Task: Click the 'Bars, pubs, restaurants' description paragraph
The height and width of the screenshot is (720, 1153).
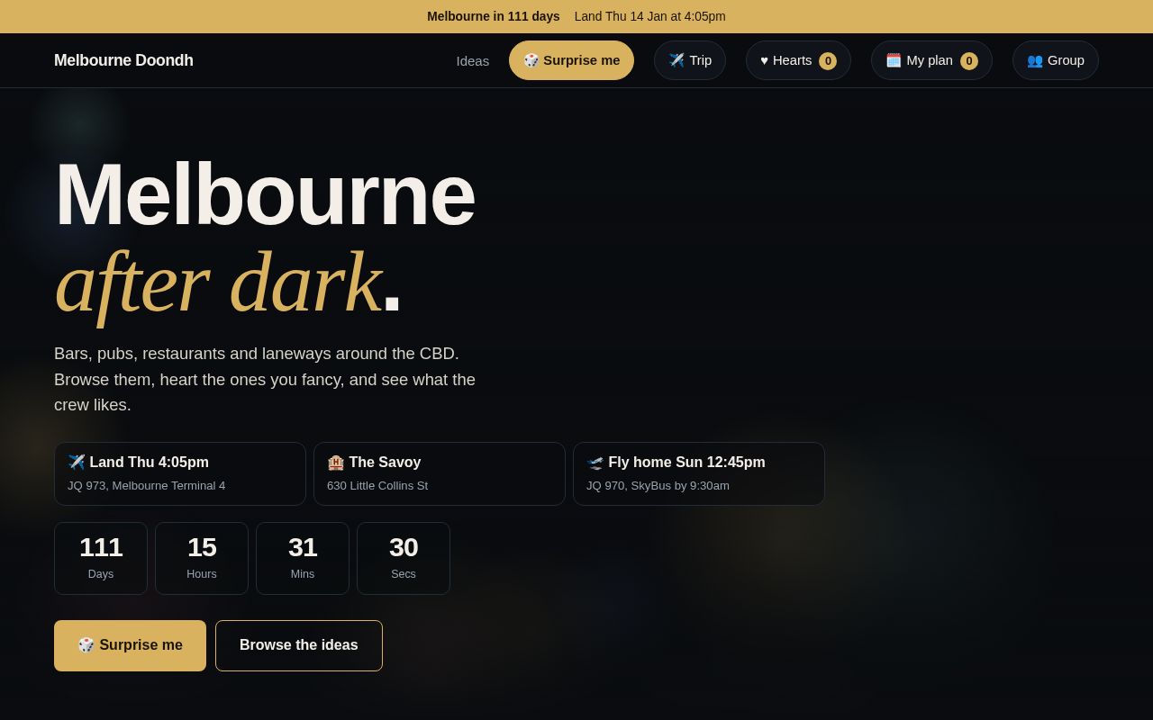Action: click(265, 379)
